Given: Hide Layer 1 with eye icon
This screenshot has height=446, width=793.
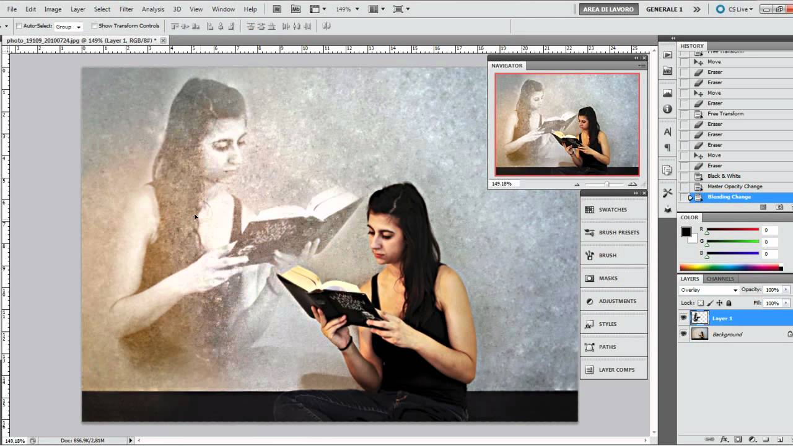Looking at the screenshot, I should coord(683,318).
